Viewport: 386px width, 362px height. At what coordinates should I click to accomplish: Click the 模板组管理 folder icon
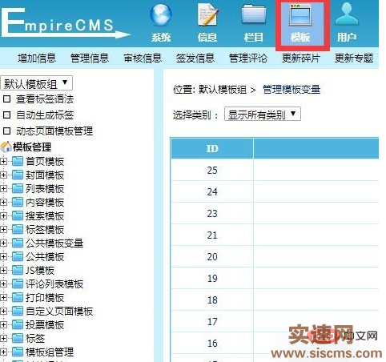(18, 352)
